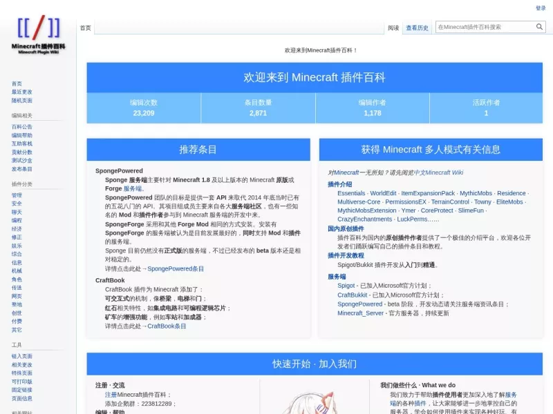Open 链入页面 in the tools section

(22, 356)
